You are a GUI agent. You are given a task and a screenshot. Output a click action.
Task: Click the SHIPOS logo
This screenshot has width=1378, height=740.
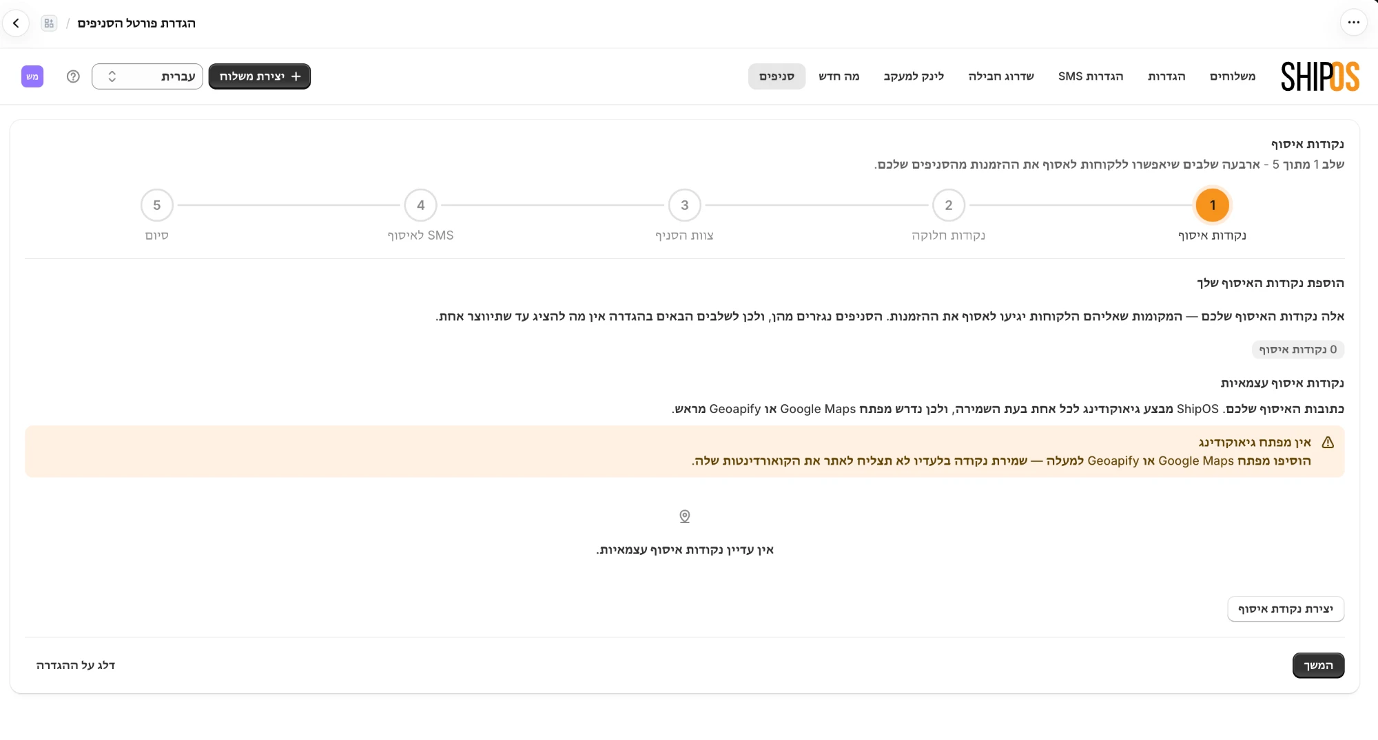(1320, 76)
